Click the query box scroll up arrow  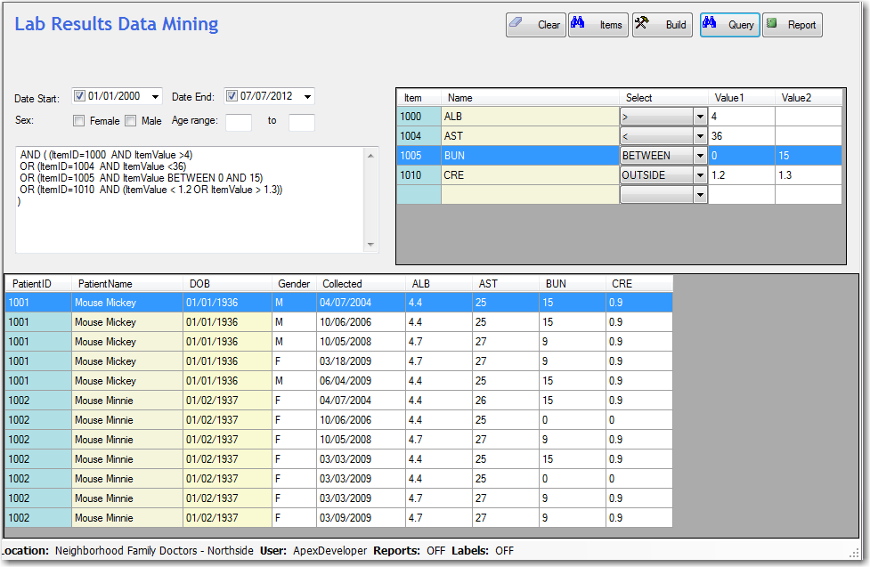pos(370,156)
